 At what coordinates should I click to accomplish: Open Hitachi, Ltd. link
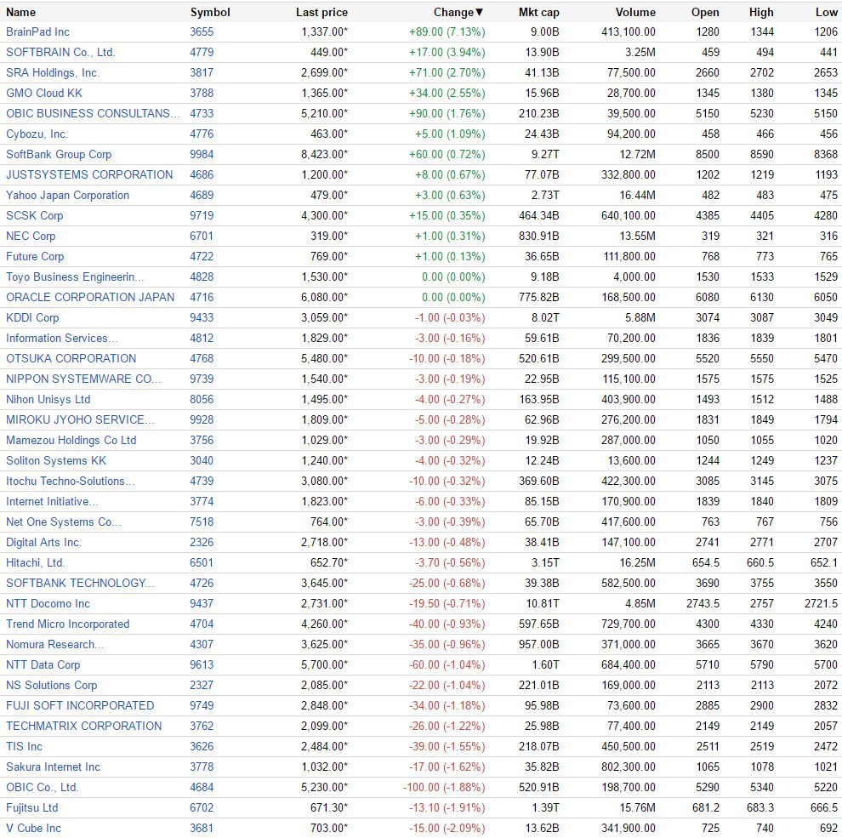[x=36, y=562]
